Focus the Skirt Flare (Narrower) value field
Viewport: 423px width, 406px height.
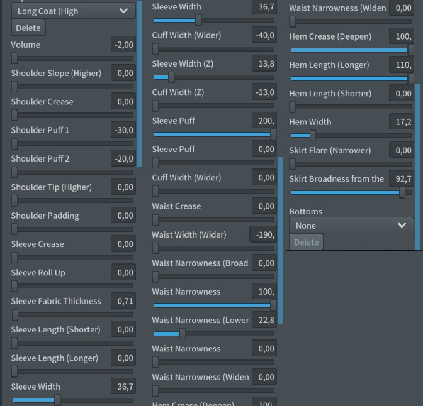click(x=401, y=150)
